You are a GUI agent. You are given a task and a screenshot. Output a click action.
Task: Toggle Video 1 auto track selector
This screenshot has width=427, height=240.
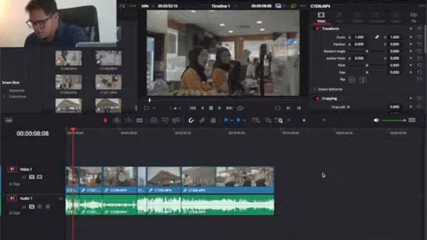click(x=32, y=177)
